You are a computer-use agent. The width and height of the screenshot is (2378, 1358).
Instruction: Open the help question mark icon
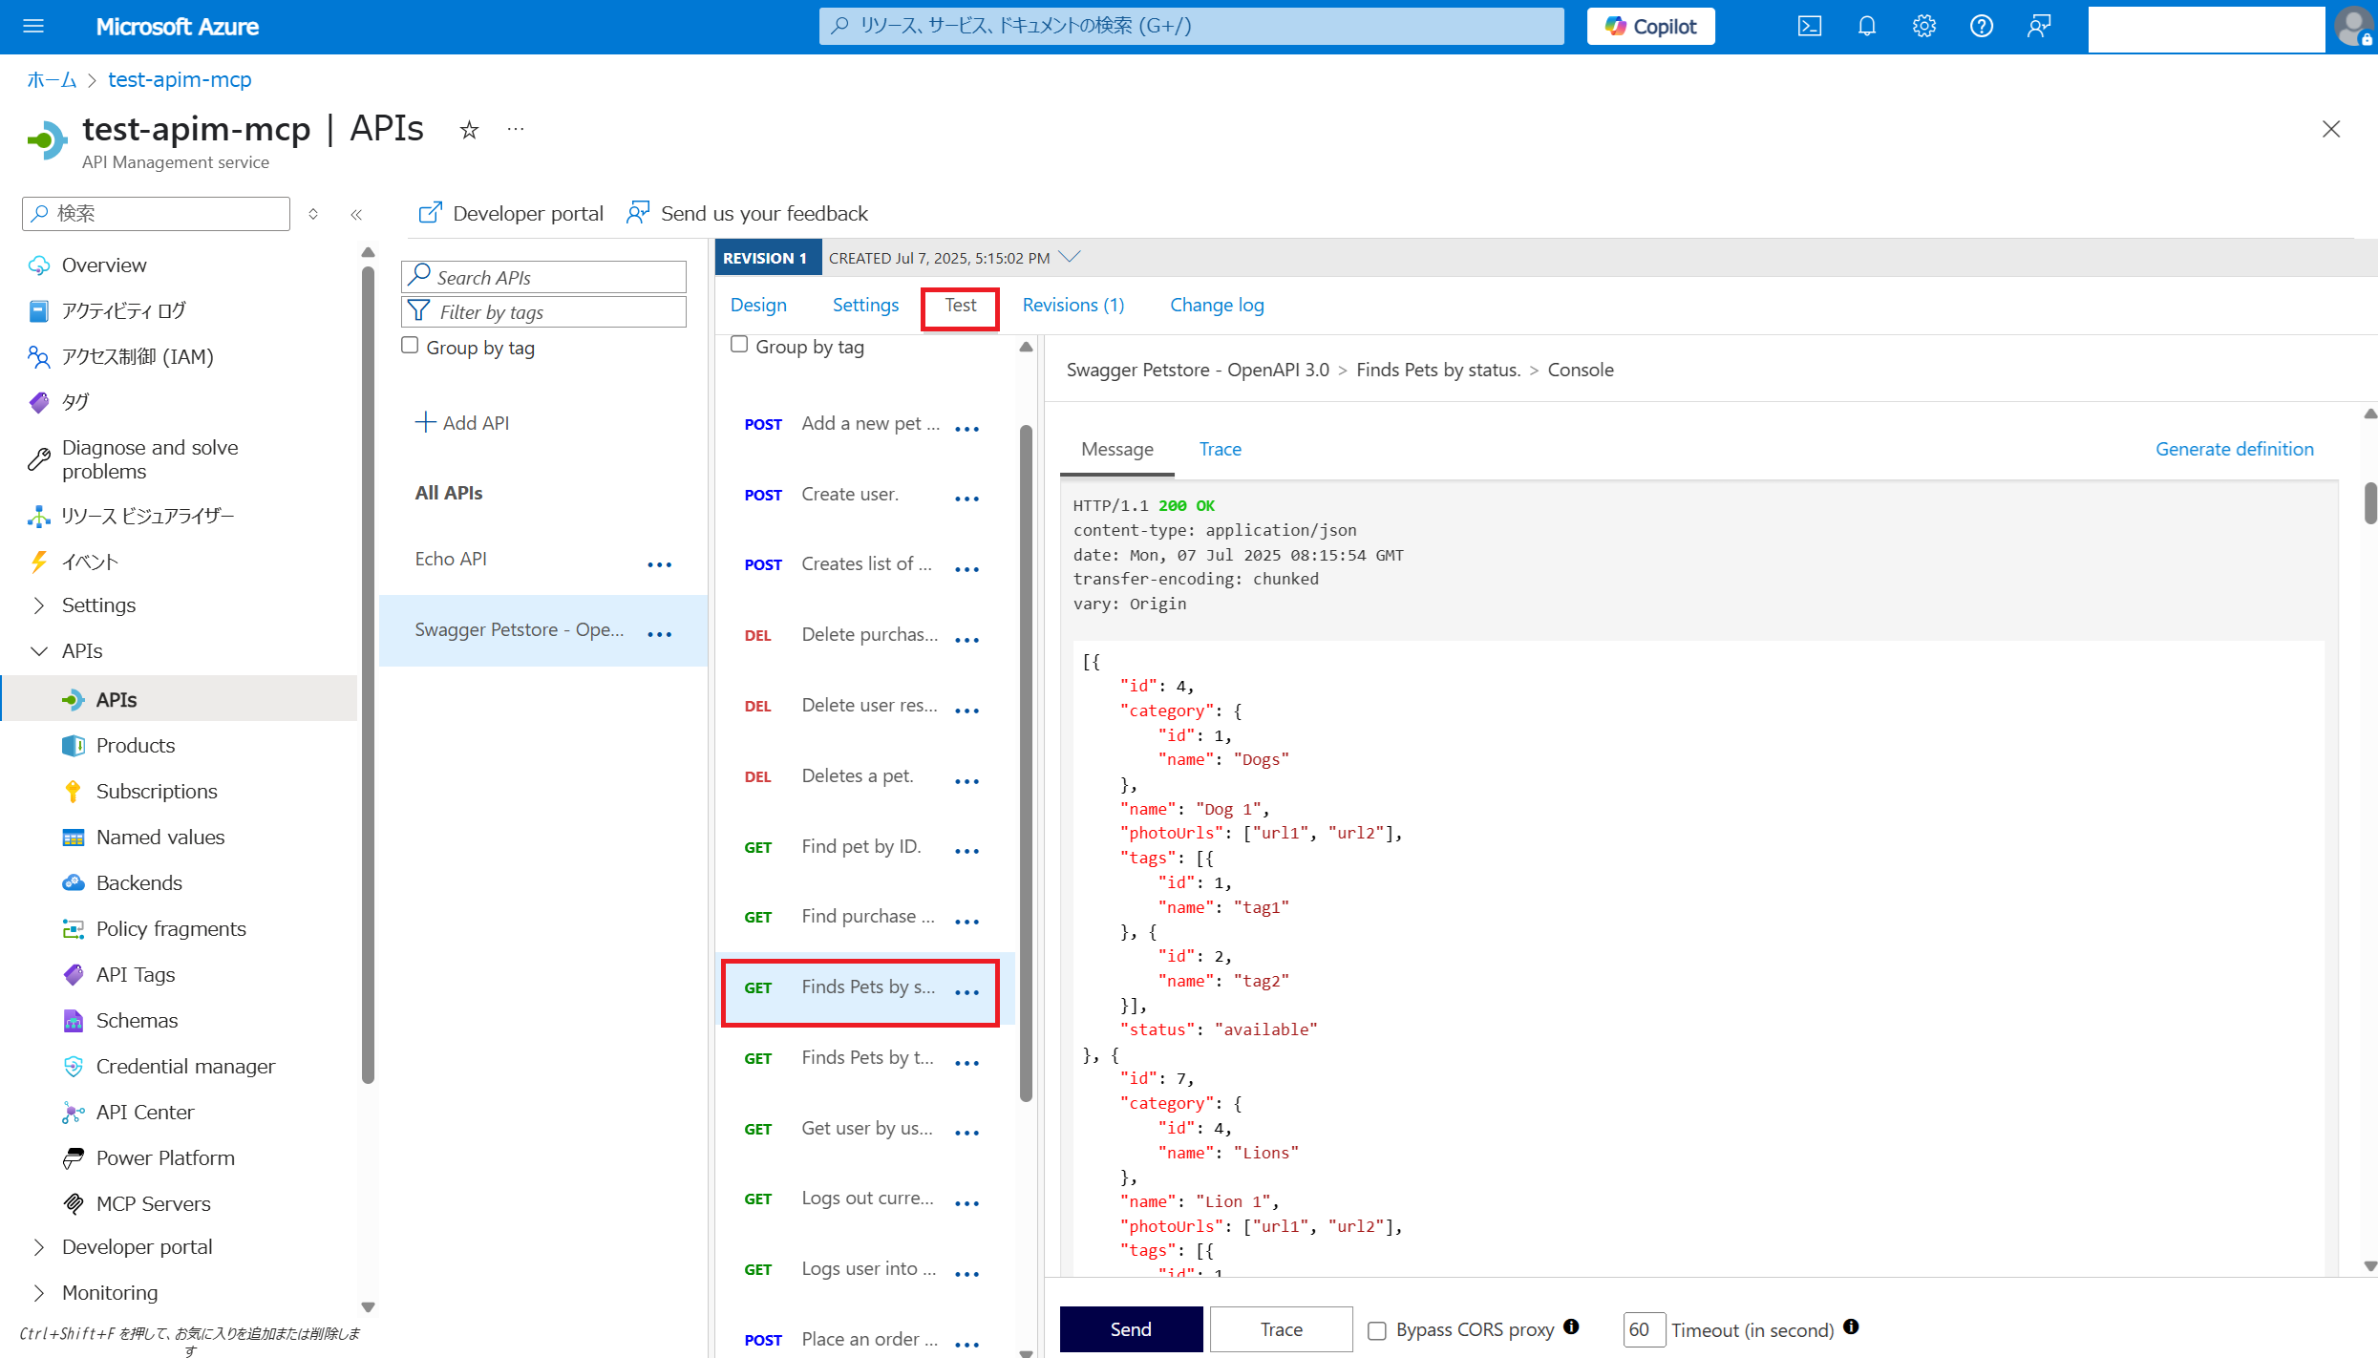(x=1982, y=26)
